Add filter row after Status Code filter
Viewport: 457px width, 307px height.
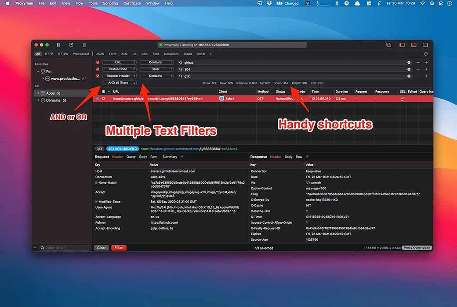pos(426,69)
